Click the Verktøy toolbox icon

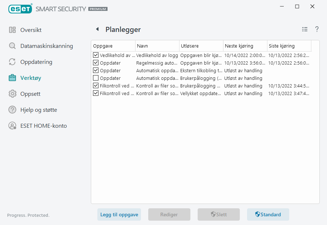[12, 78]
